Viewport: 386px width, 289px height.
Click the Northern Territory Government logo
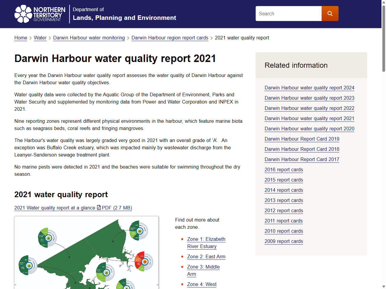[x=40, y=14]
